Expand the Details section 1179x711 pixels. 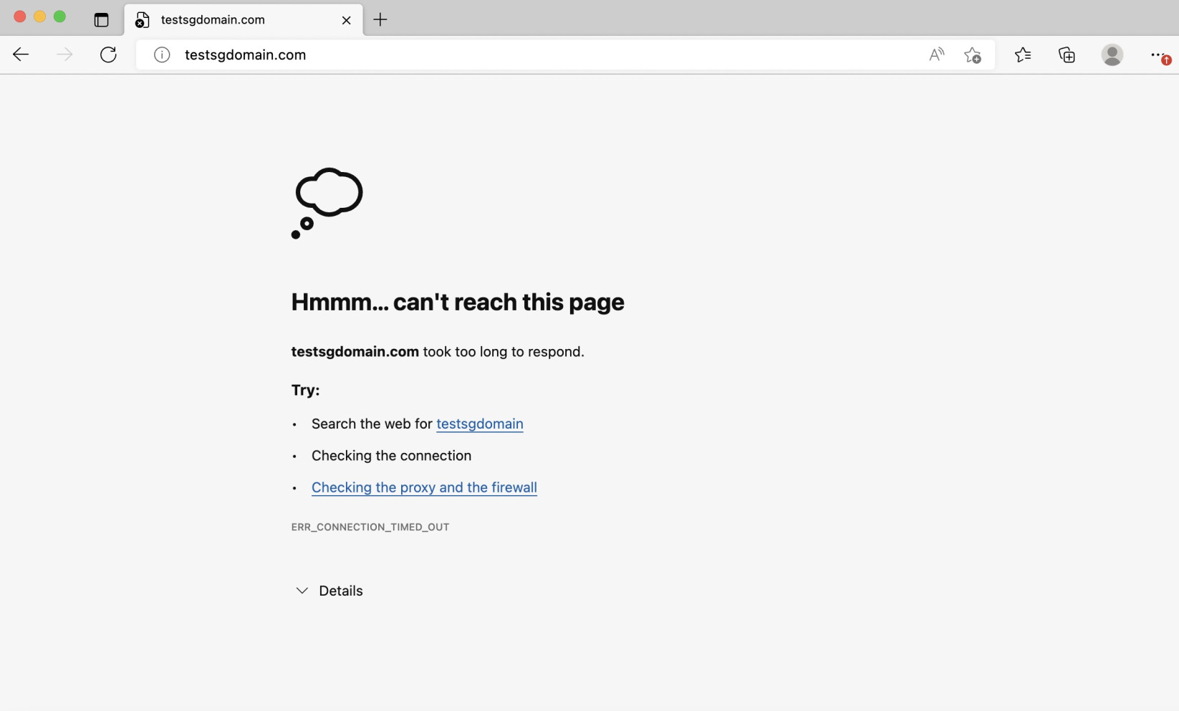(x=329, y=591)
